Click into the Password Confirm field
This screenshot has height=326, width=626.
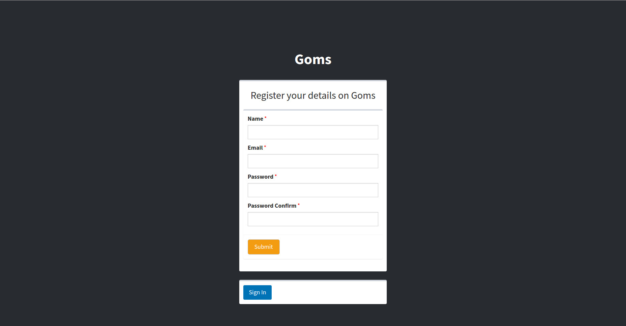(x=313, y=219)
